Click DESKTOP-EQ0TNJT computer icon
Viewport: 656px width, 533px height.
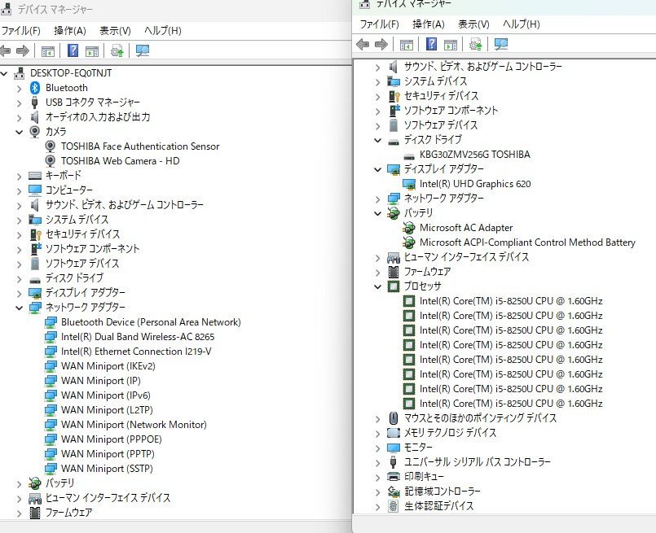20,73
